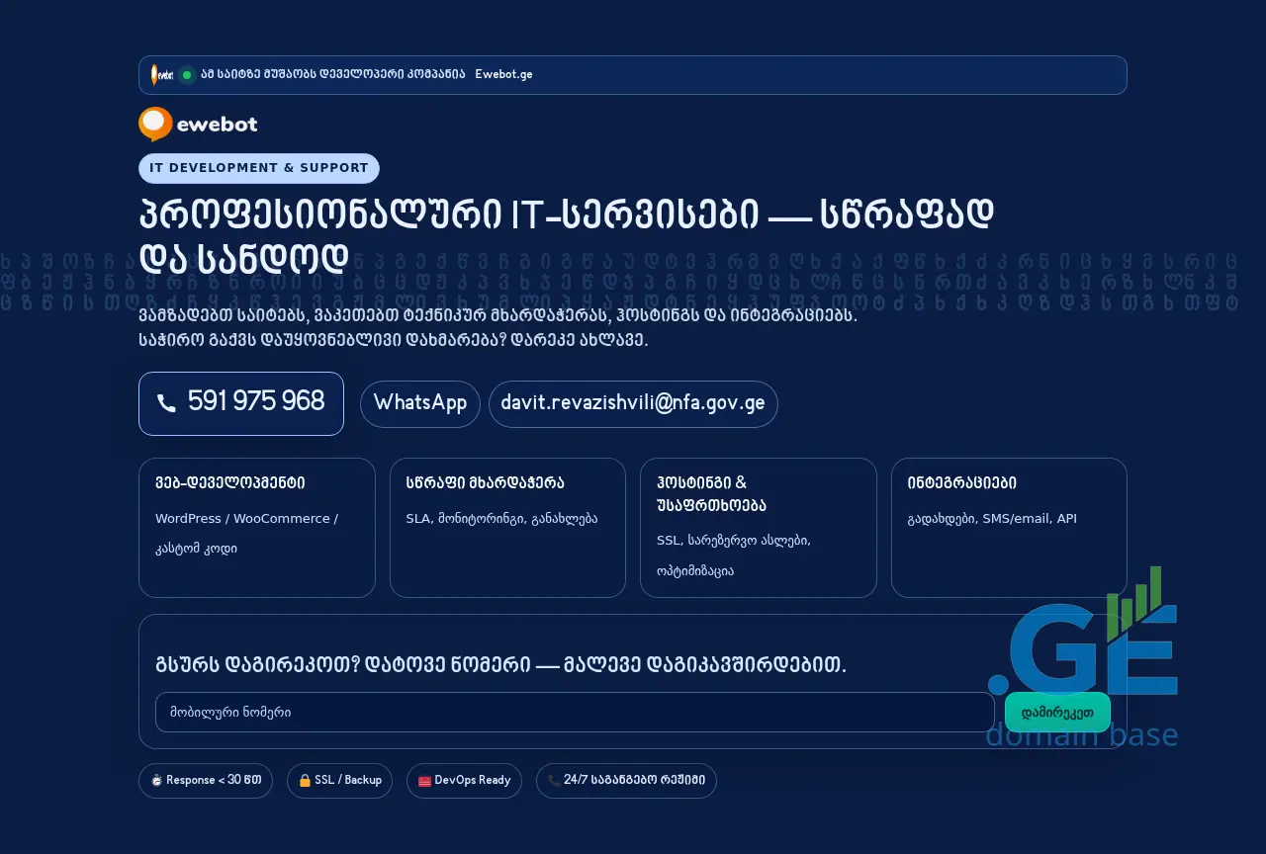Click the orange ewebot speech bubble logo

coord(155,124)
